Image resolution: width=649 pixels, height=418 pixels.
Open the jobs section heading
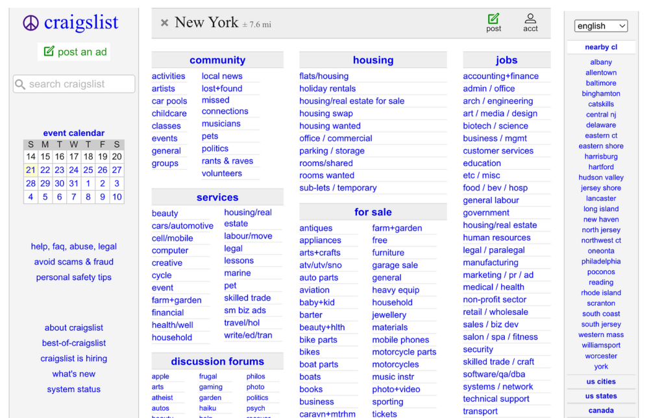(507, 60)
